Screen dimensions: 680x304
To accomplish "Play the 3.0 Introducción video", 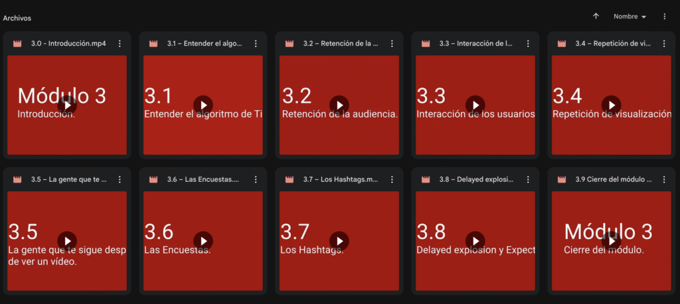I will point(67,105).
